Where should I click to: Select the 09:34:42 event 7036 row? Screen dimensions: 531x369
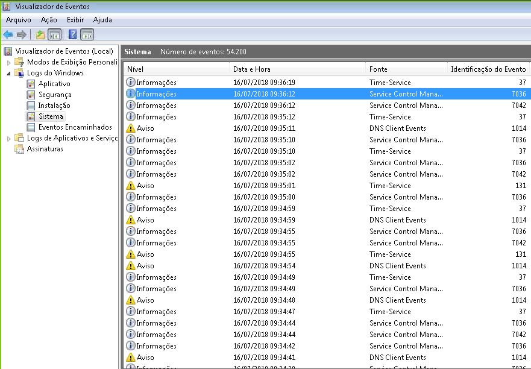pyautogui.click(x=327, y=345)
